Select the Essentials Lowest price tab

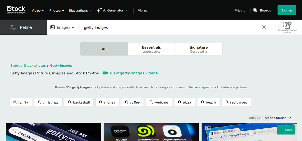pyautogui.click(x=152, y=49)
